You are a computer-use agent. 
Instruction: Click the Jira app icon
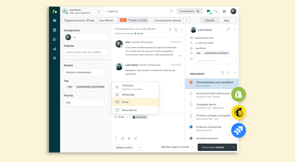pyautogui.click(x=239, y=130)
